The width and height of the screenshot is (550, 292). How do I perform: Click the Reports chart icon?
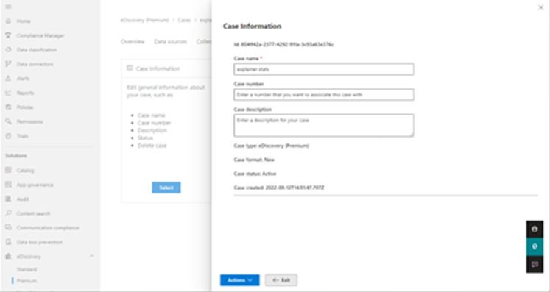point(8,93)
